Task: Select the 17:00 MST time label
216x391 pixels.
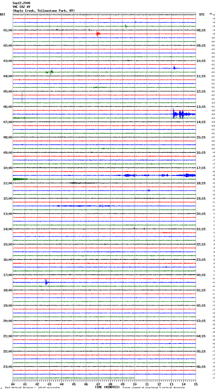Action: pyautogui.click(x=8, y=275)
